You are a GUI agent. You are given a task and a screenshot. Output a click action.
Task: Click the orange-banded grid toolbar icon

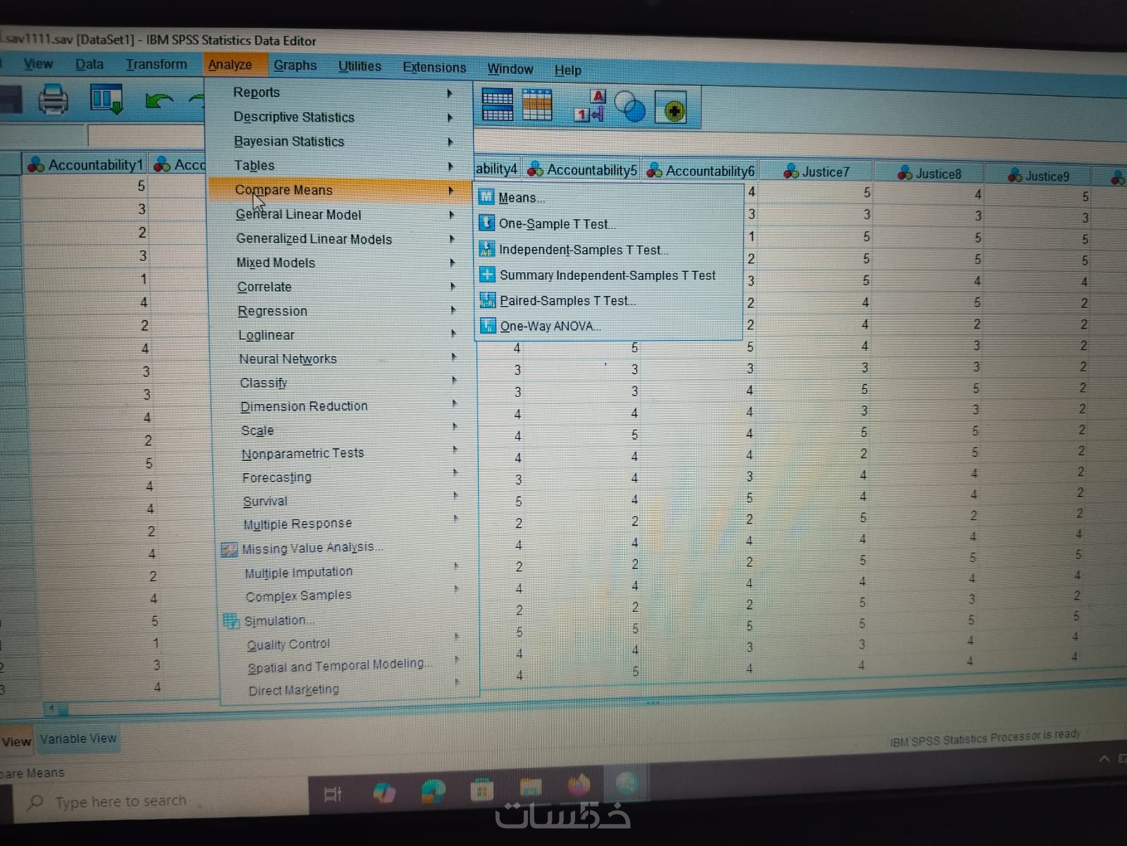(537, 106)
